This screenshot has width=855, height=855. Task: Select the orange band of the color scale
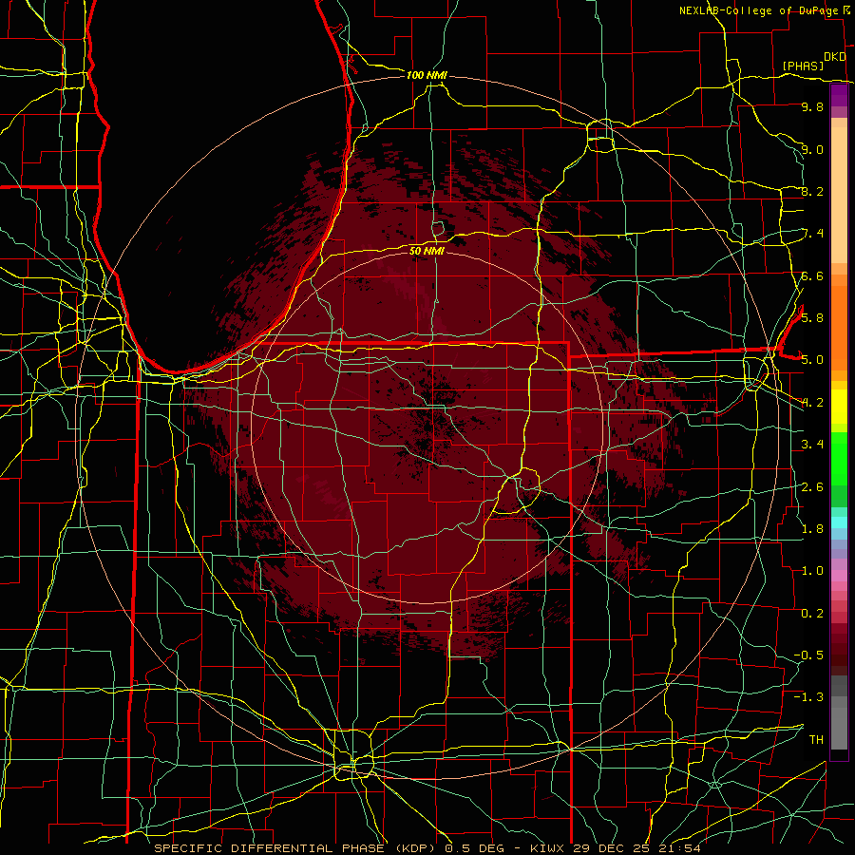(x=839, y=328)
